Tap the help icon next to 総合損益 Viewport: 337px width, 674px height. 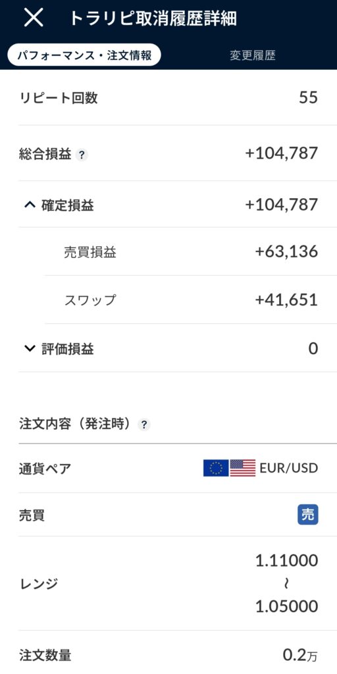pyautogui.click(x=82, y=155)
